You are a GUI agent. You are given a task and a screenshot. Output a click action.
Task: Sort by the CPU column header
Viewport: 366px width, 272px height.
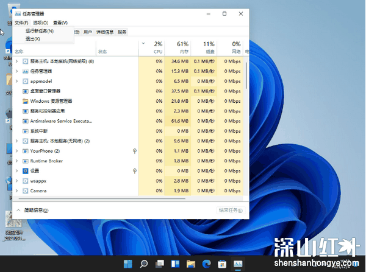click(152, 48)
